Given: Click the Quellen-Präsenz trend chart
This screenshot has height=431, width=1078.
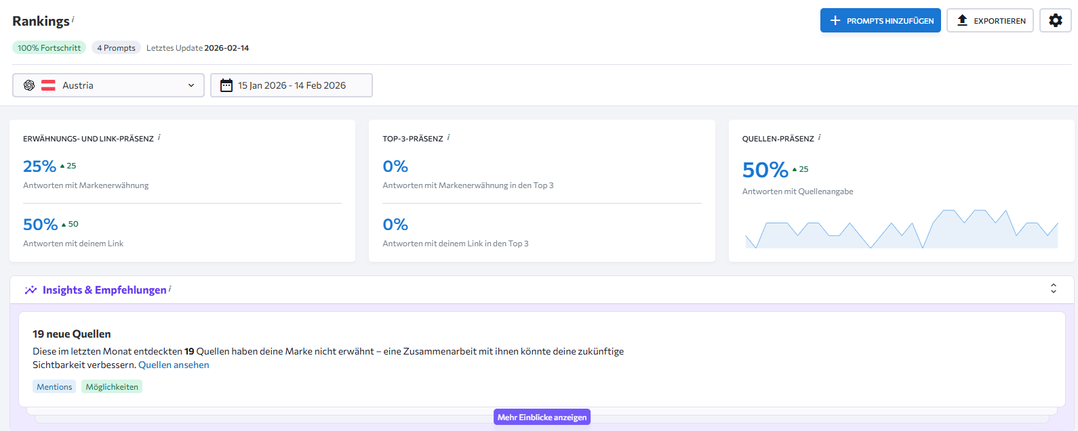Looking at the screenshot, I should 901,230.
